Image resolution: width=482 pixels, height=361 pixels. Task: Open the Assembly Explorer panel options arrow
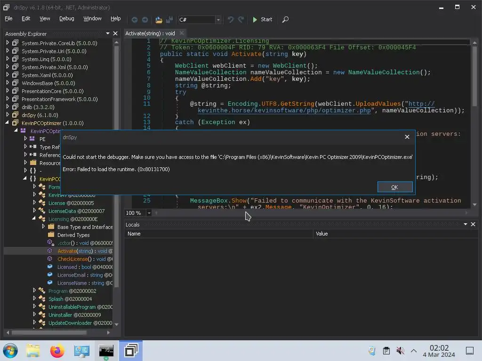click(108, 33)
